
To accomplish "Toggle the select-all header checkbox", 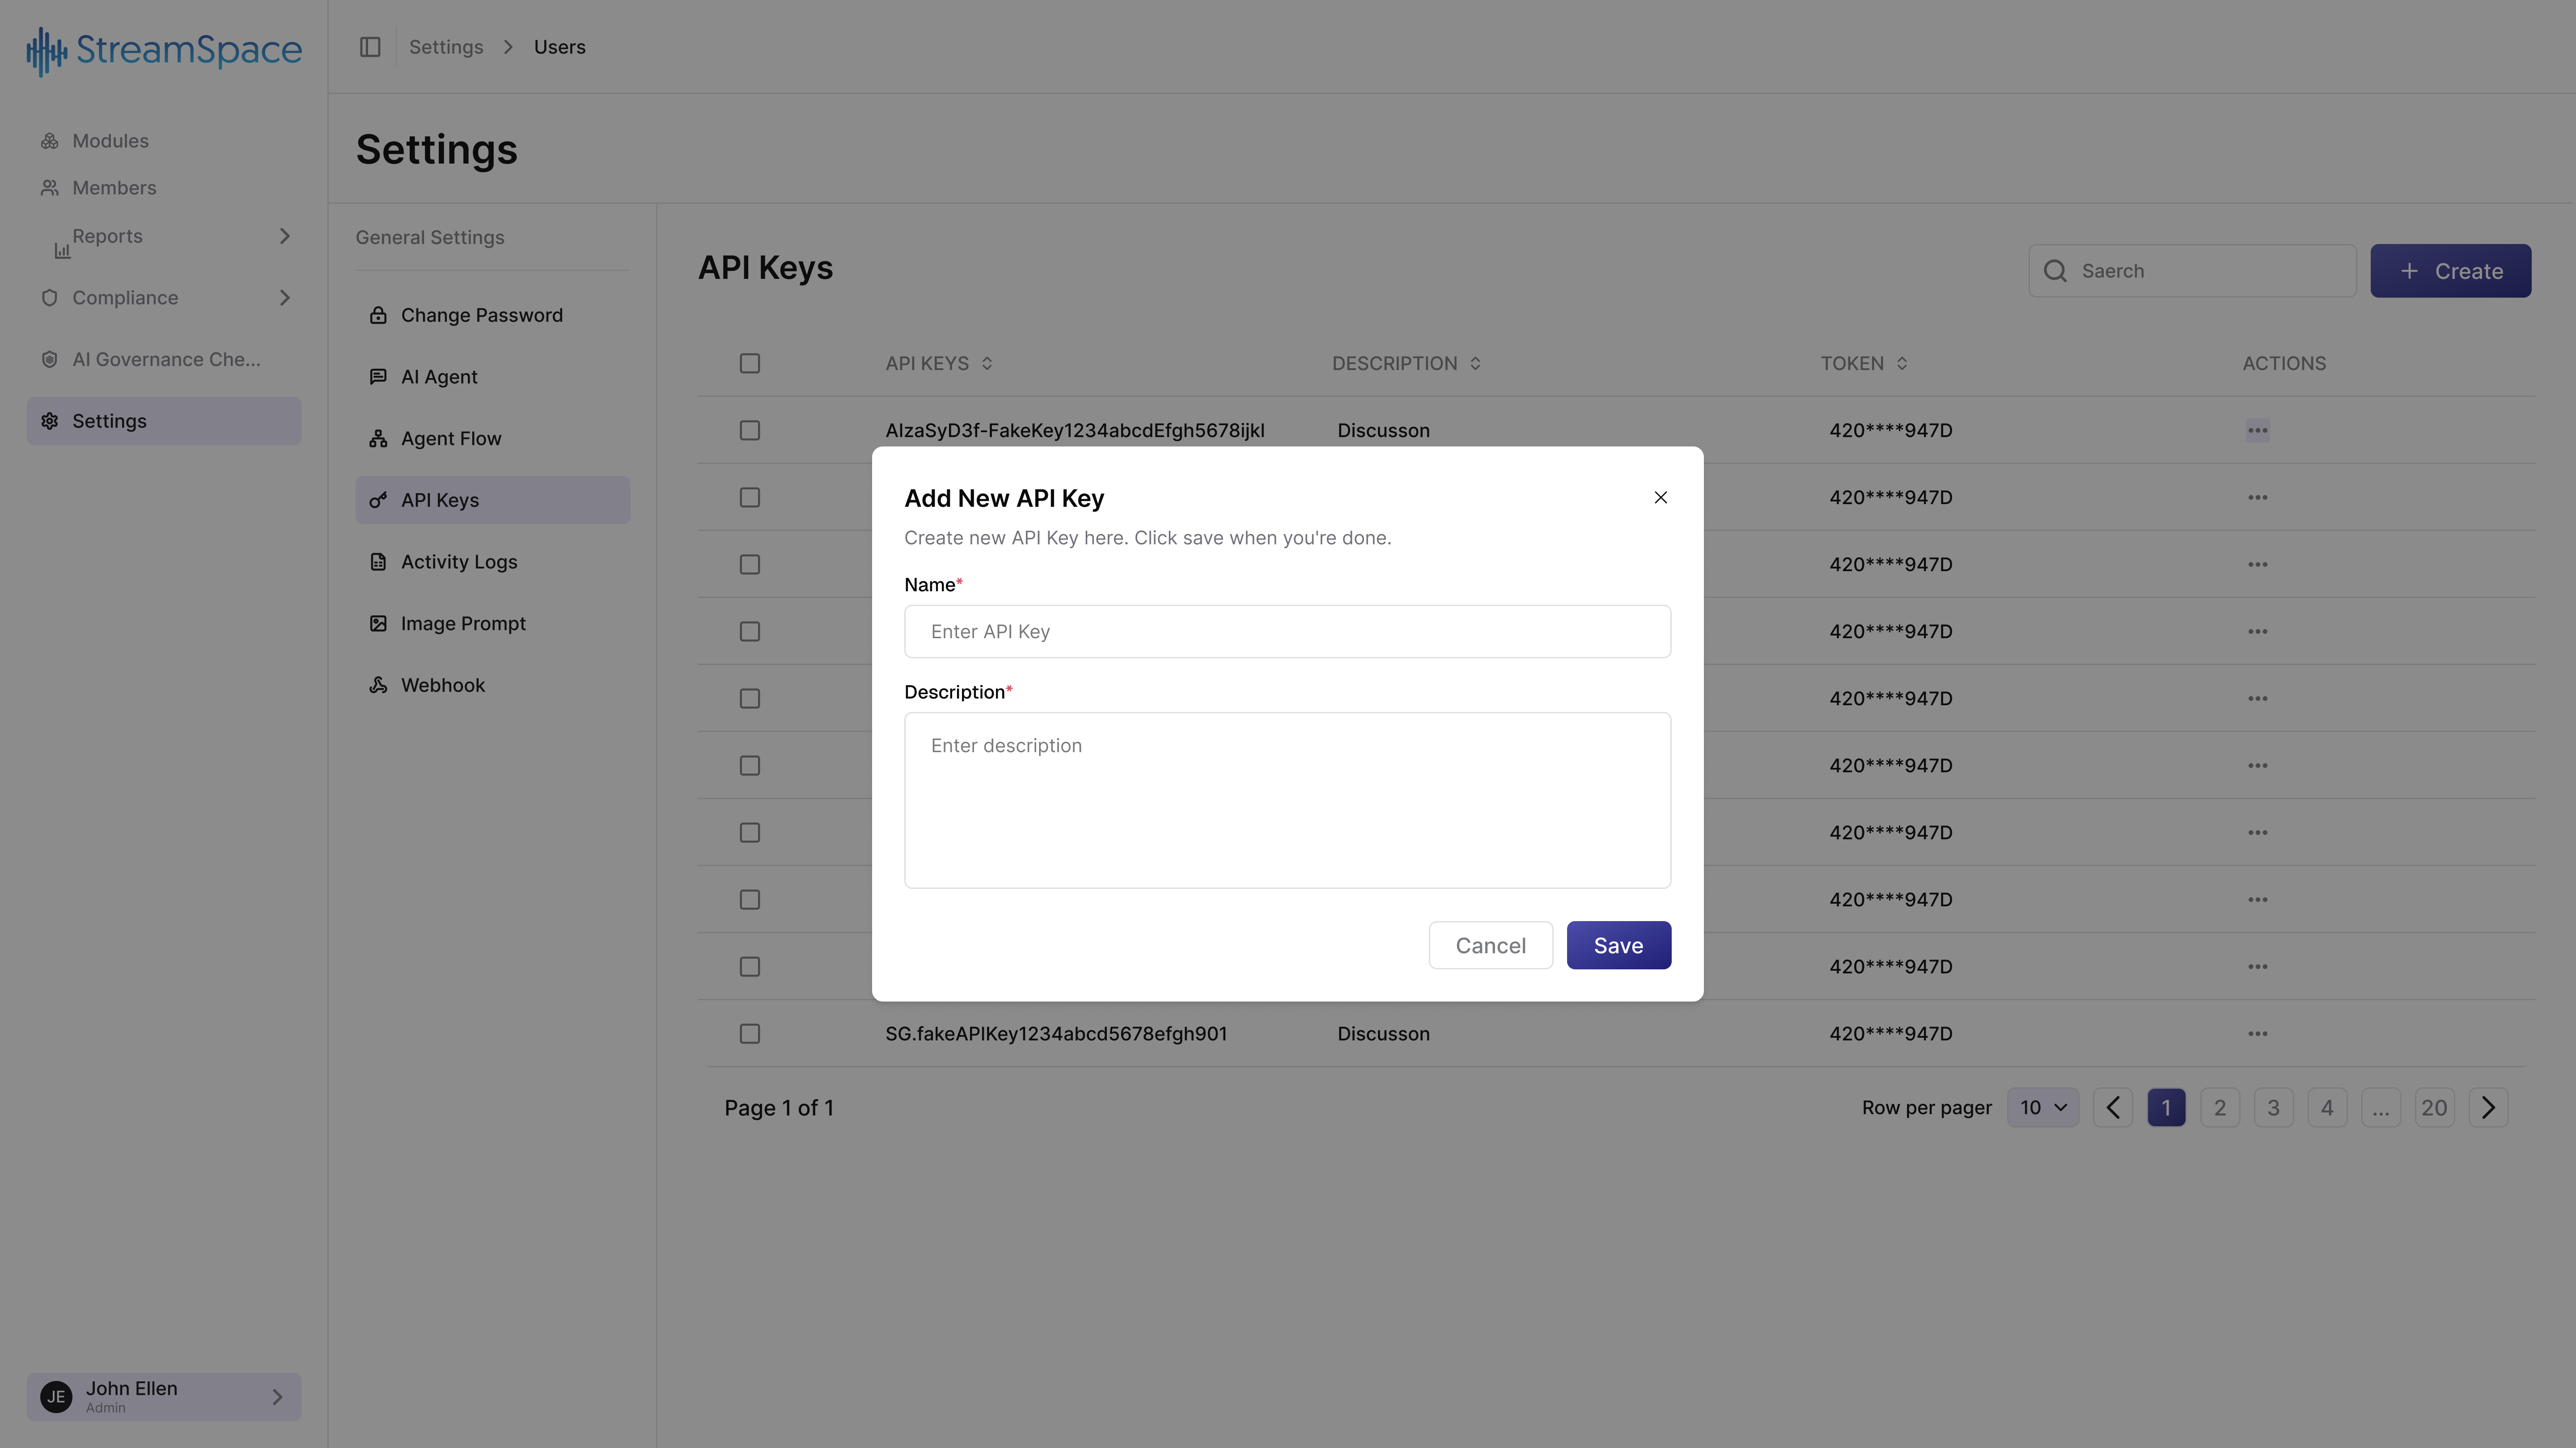I will click(x=750, y=364).
